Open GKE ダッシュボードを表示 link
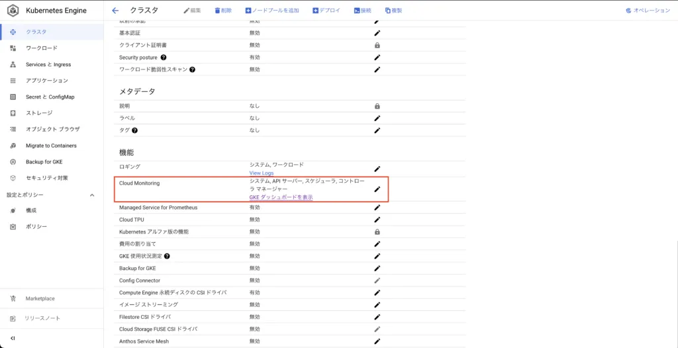The width and height of the screenshot is (678, 348). [281, 197]
